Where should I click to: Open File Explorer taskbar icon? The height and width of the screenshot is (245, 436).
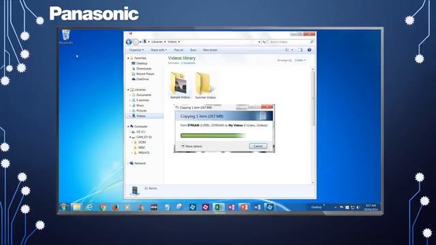[76, 207]
